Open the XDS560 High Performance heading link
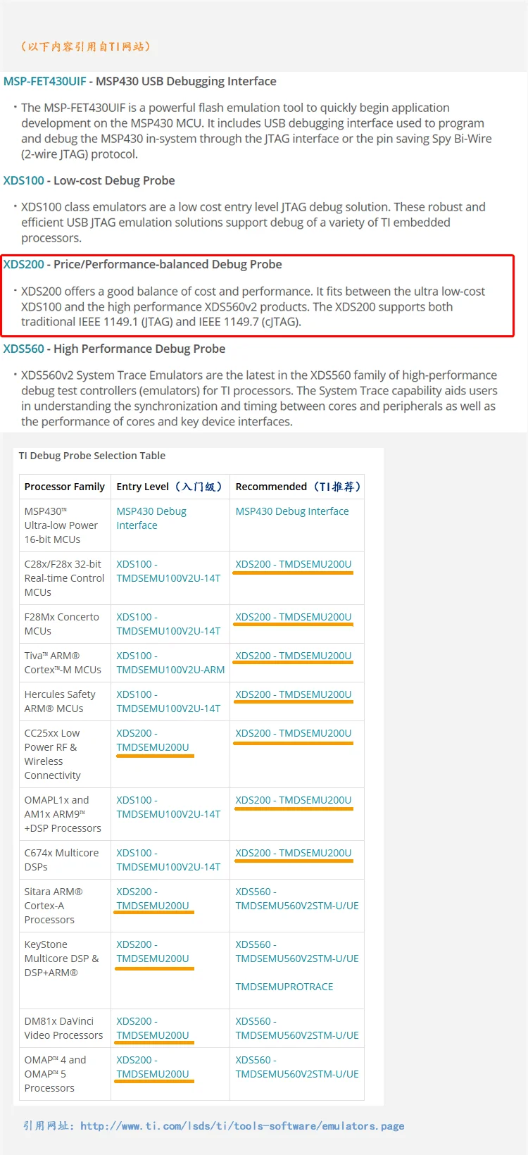 [24, 349]
